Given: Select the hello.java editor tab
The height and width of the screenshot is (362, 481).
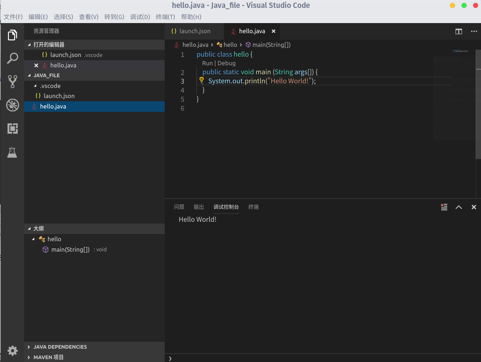Looking at the screenshot, I should 252,31.
